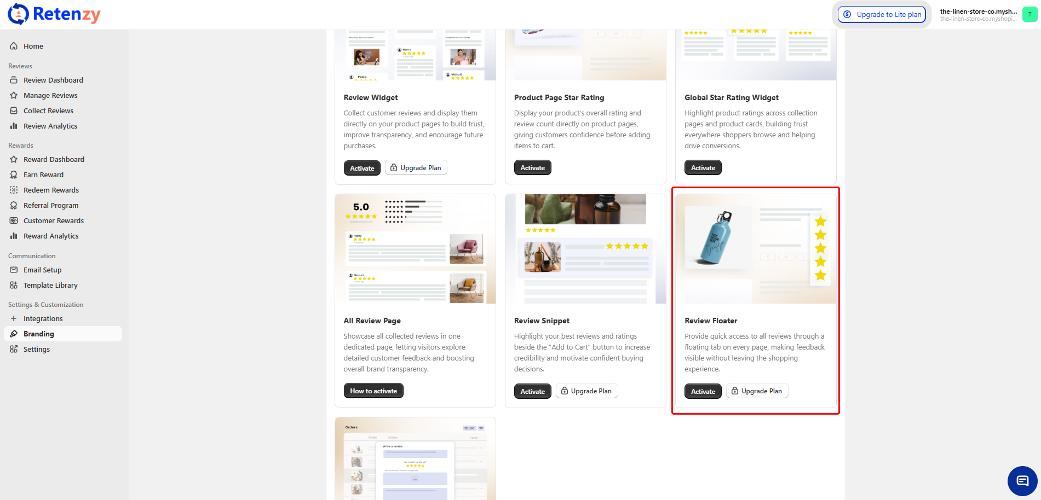The height and width of the screenshot is (500, 1041).
Task: Click the Referral Program icon
Action: pyautogui.click(x=14, y=205)
